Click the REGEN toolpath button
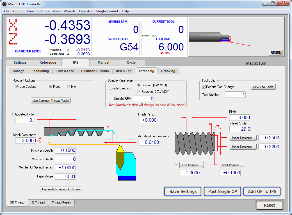 click(276, 53)
